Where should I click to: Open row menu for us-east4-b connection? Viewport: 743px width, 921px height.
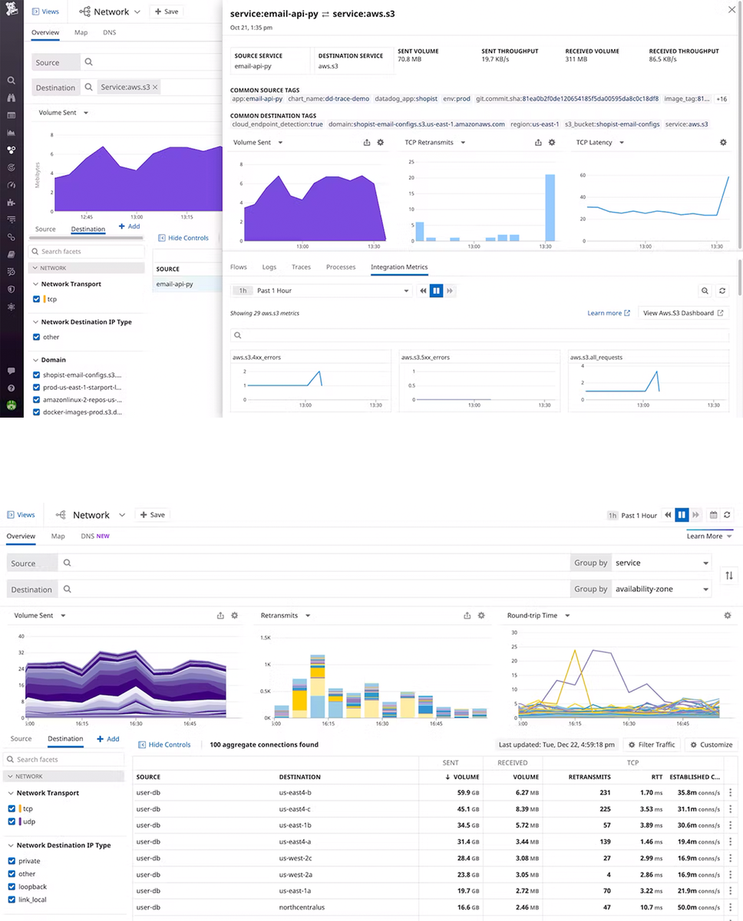[x=730, y=793]
